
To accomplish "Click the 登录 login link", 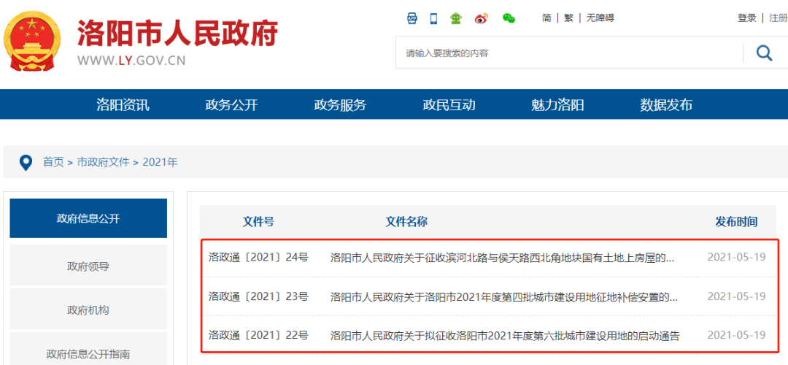I will point(747,18).
